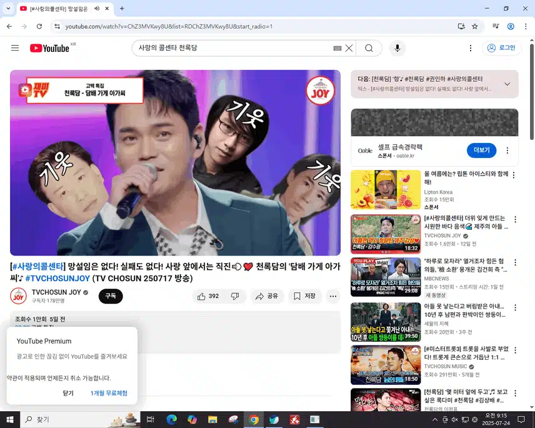
Task: Open more actions menu below video
Action: point(333,296)
